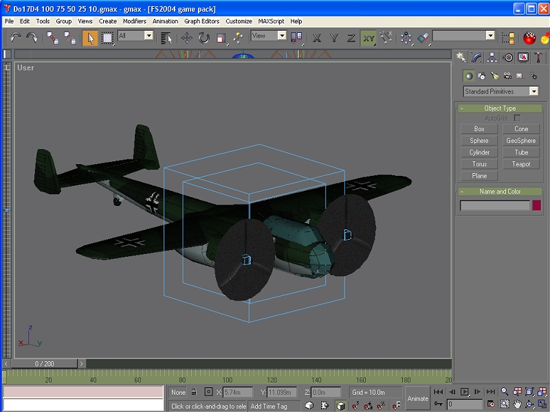Screen dimensions: 550x412
Task: Activate the Select Object arrow tool
Action: point(90,38)
